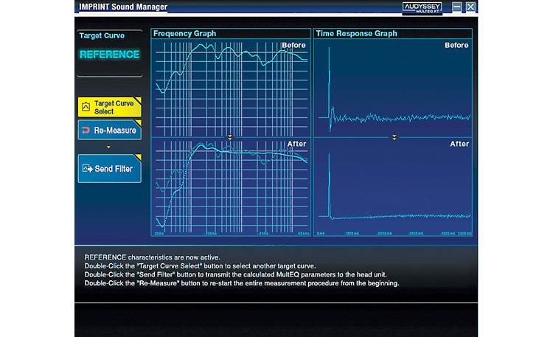Image resolution: width=553 pixels, height=337 pixels.
Task: Click the small yellow arrow below Re-Measure
Action: (109, 147)
